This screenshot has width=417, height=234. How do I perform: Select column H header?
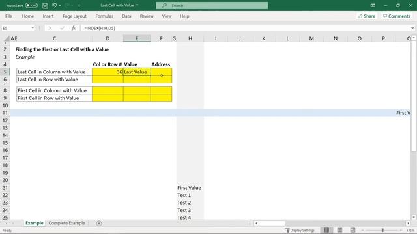click(190, 38)
